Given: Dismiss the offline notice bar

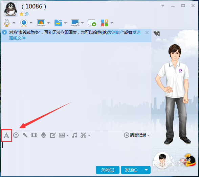Looking at the screenshot, I should pyautogui.click(x=147, y=33).
